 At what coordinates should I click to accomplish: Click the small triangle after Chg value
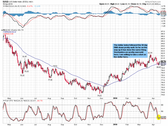pyautogui.click(x=160, y=4)
